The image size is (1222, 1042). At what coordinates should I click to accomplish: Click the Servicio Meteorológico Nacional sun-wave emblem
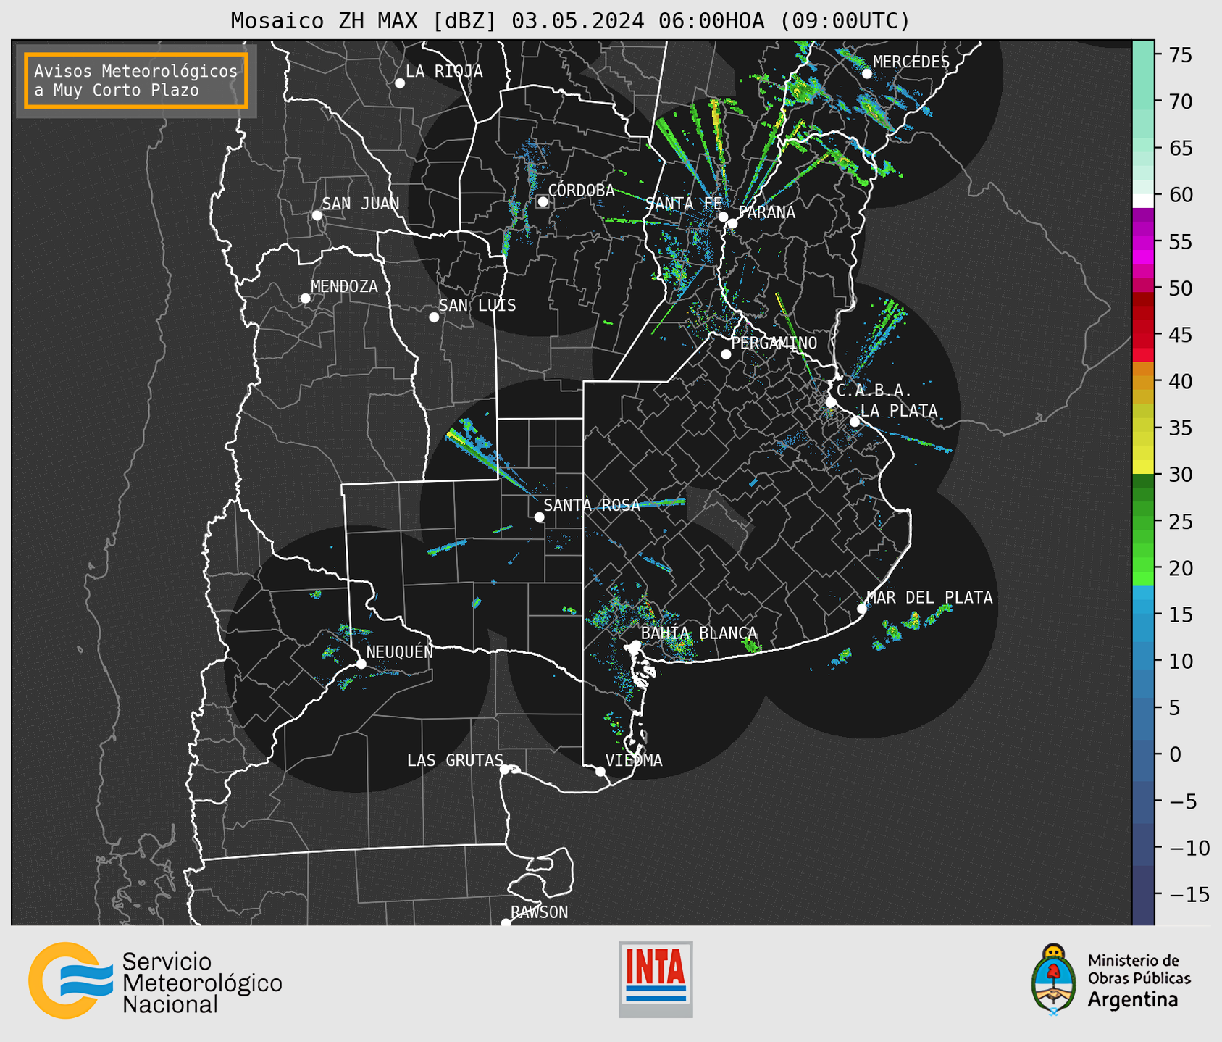[70, 980]
